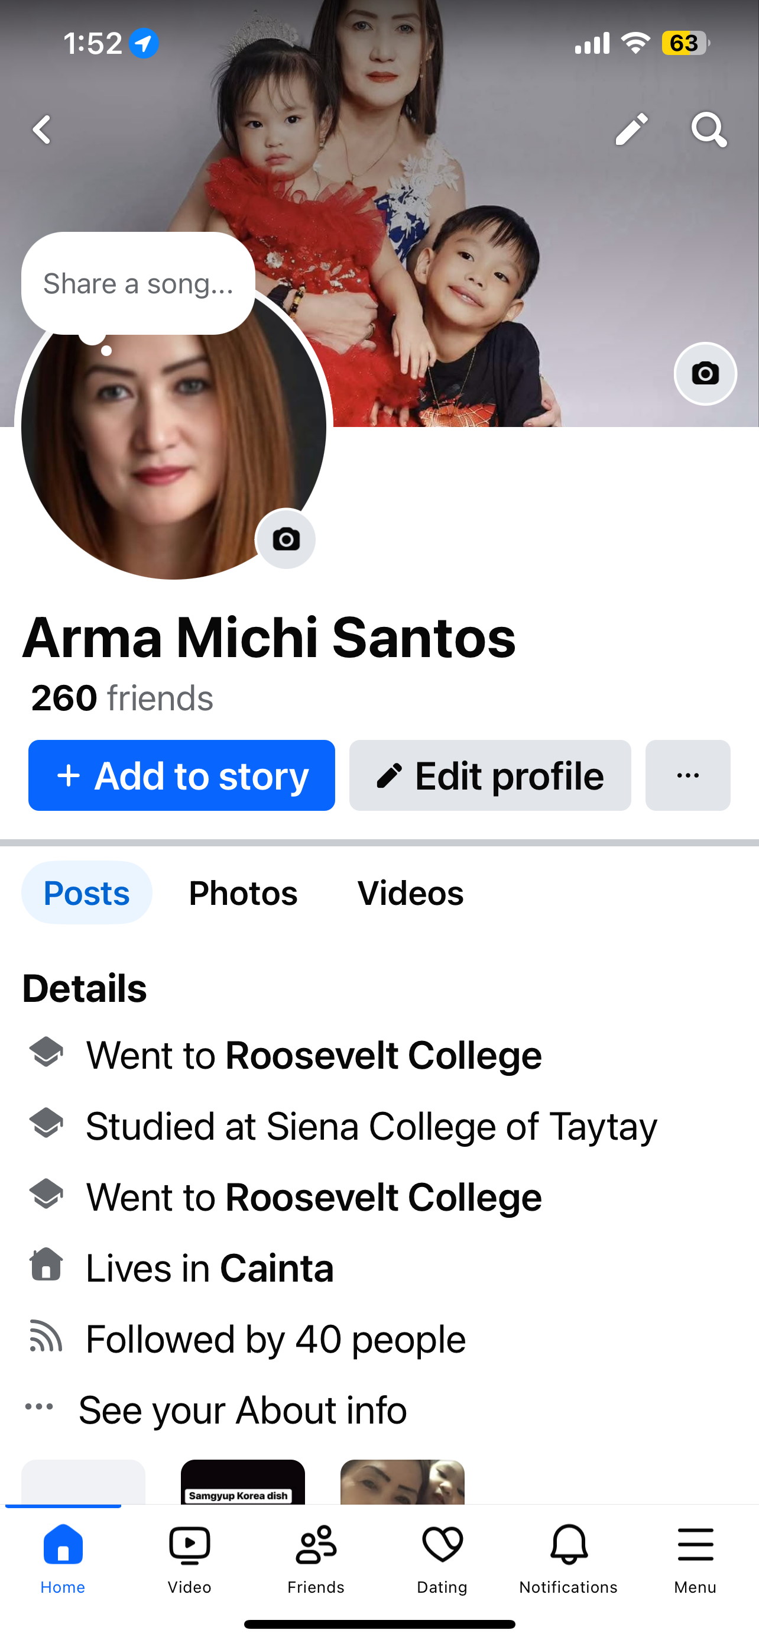This screenshot has height=1643, width=759.
Task: Tap the Share a song bubble
Action: 138,283
